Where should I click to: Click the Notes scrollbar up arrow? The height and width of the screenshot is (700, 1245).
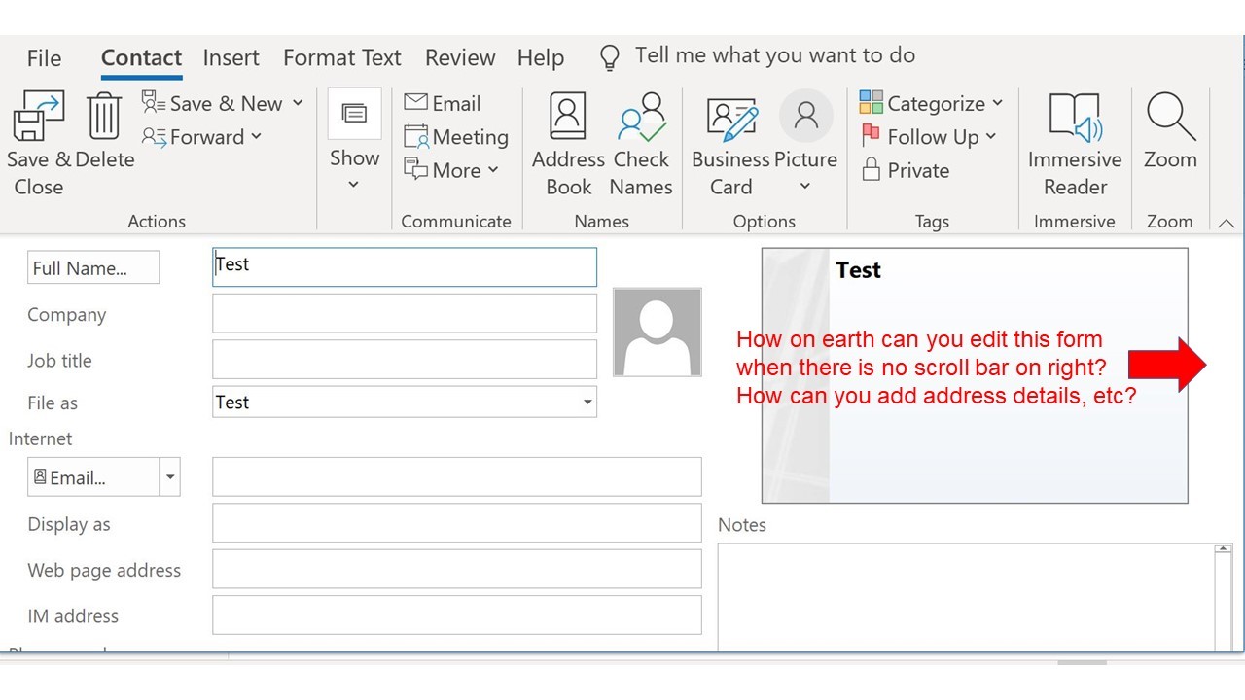click(1223, 550)
